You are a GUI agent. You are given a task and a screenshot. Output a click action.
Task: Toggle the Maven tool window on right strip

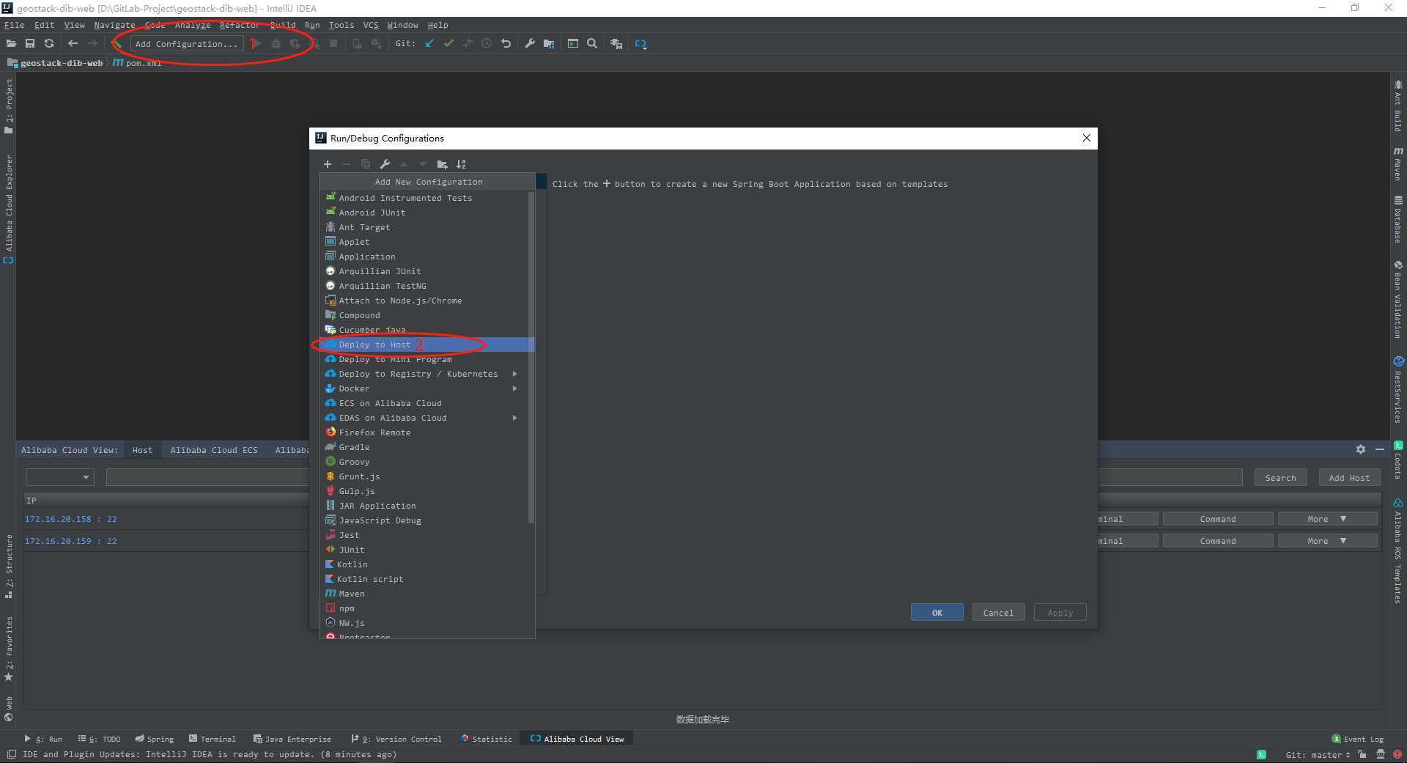(1398, 163)
